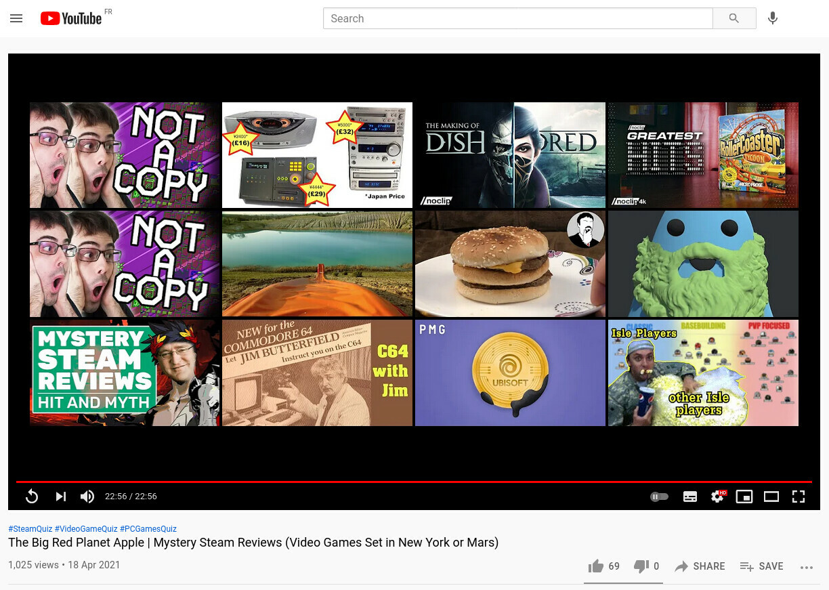
Task: Mute the video volume
Action: click(x=87, y=497)
